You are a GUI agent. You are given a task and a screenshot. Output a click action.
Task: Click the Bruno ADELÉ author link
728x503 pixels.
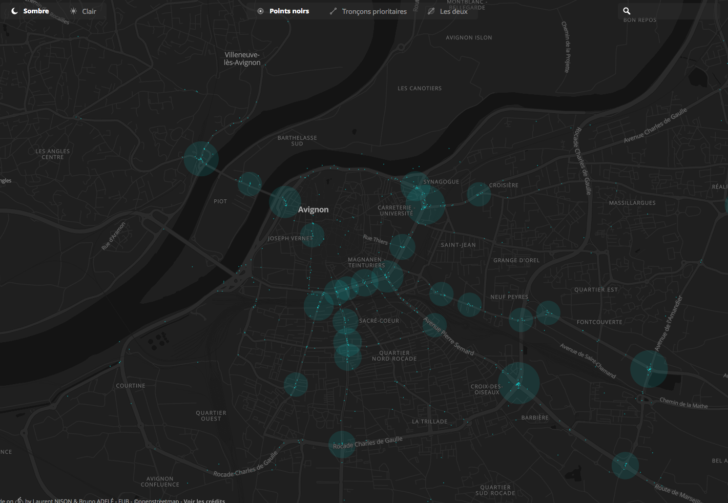tap(96, 500)
